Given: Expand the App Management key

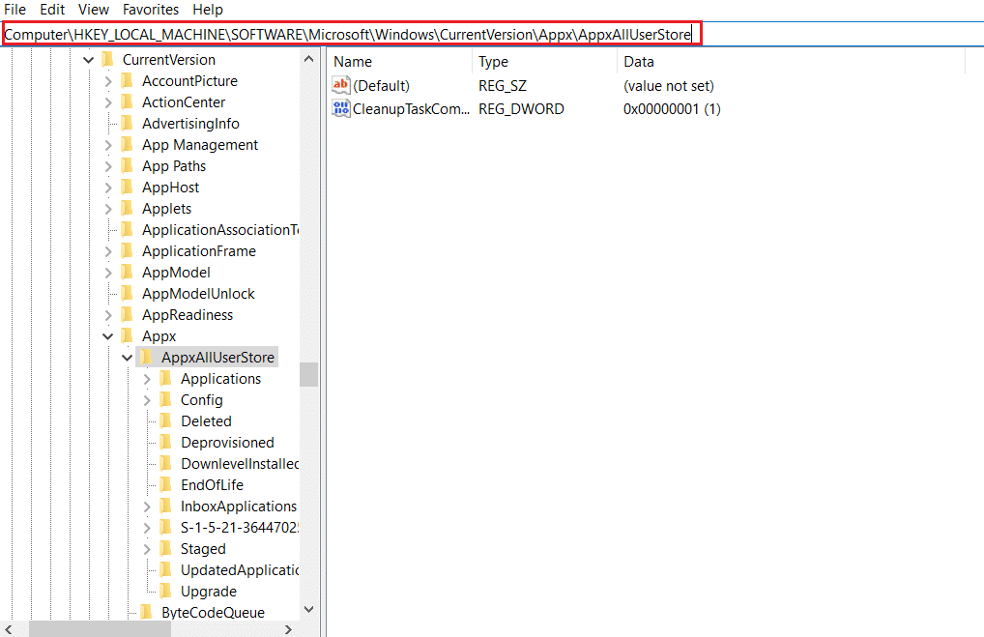Looking at the screenshot, I should 108,145.
